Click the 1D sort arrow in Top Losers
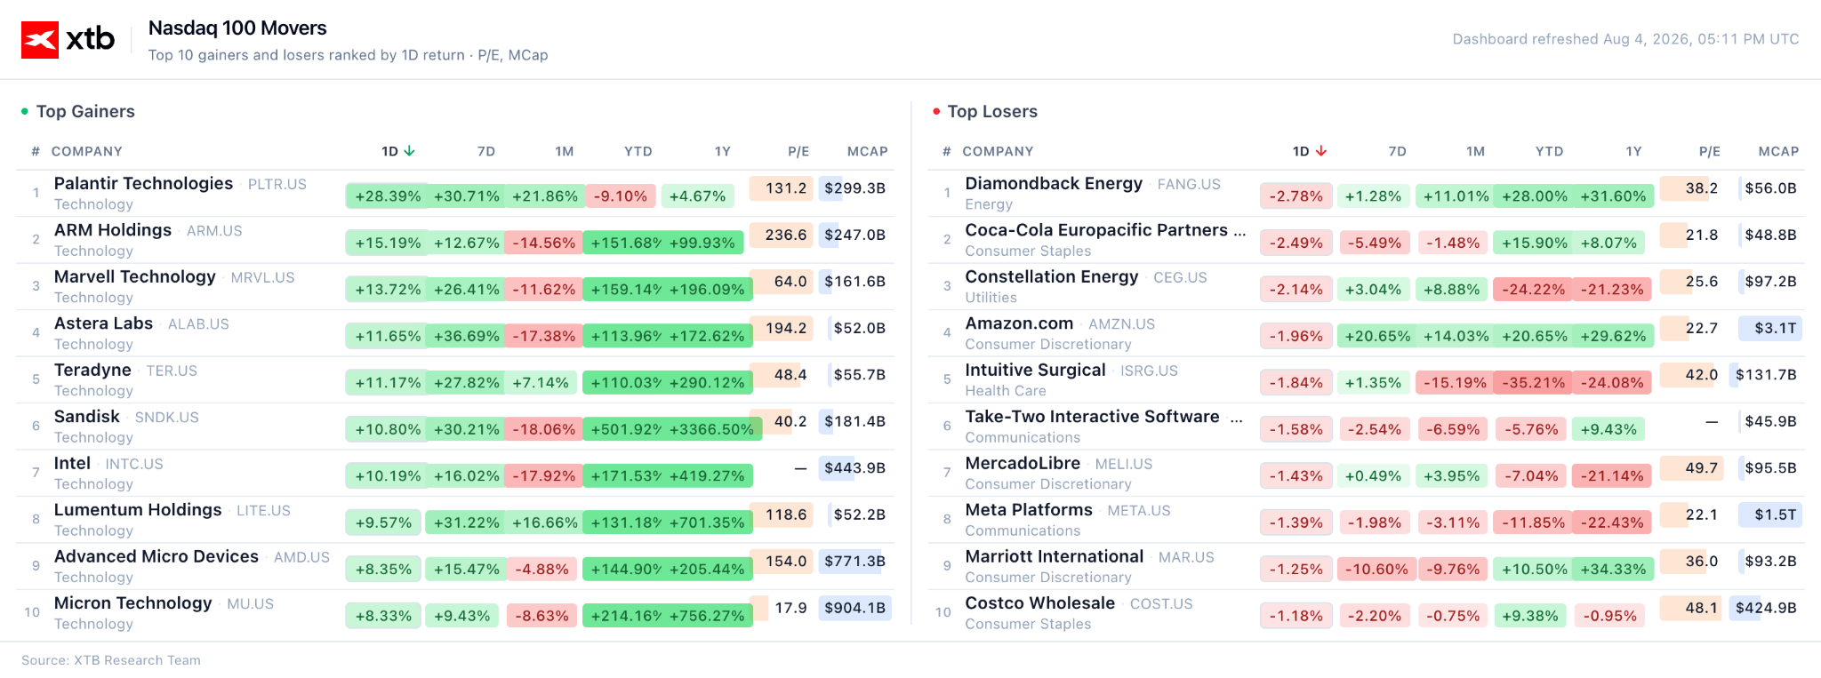 1321,151
